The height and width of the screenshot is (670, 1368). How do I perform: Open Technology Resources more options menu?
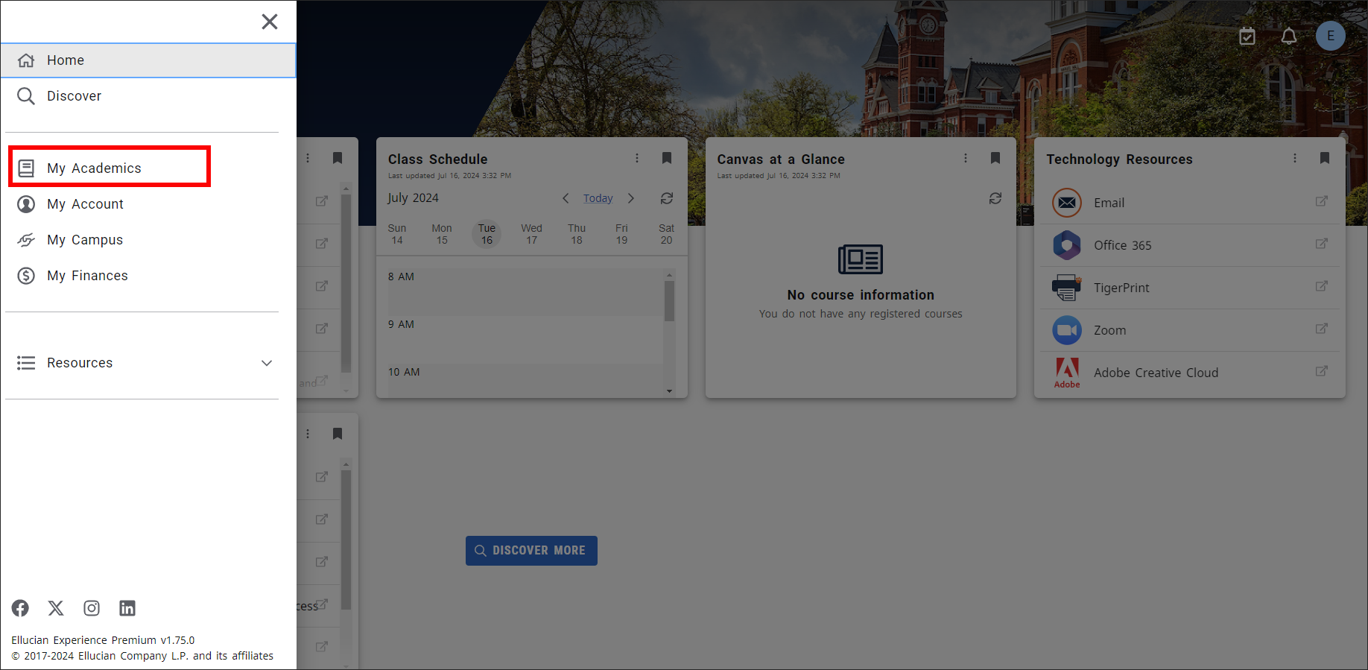pos(1294,158)
